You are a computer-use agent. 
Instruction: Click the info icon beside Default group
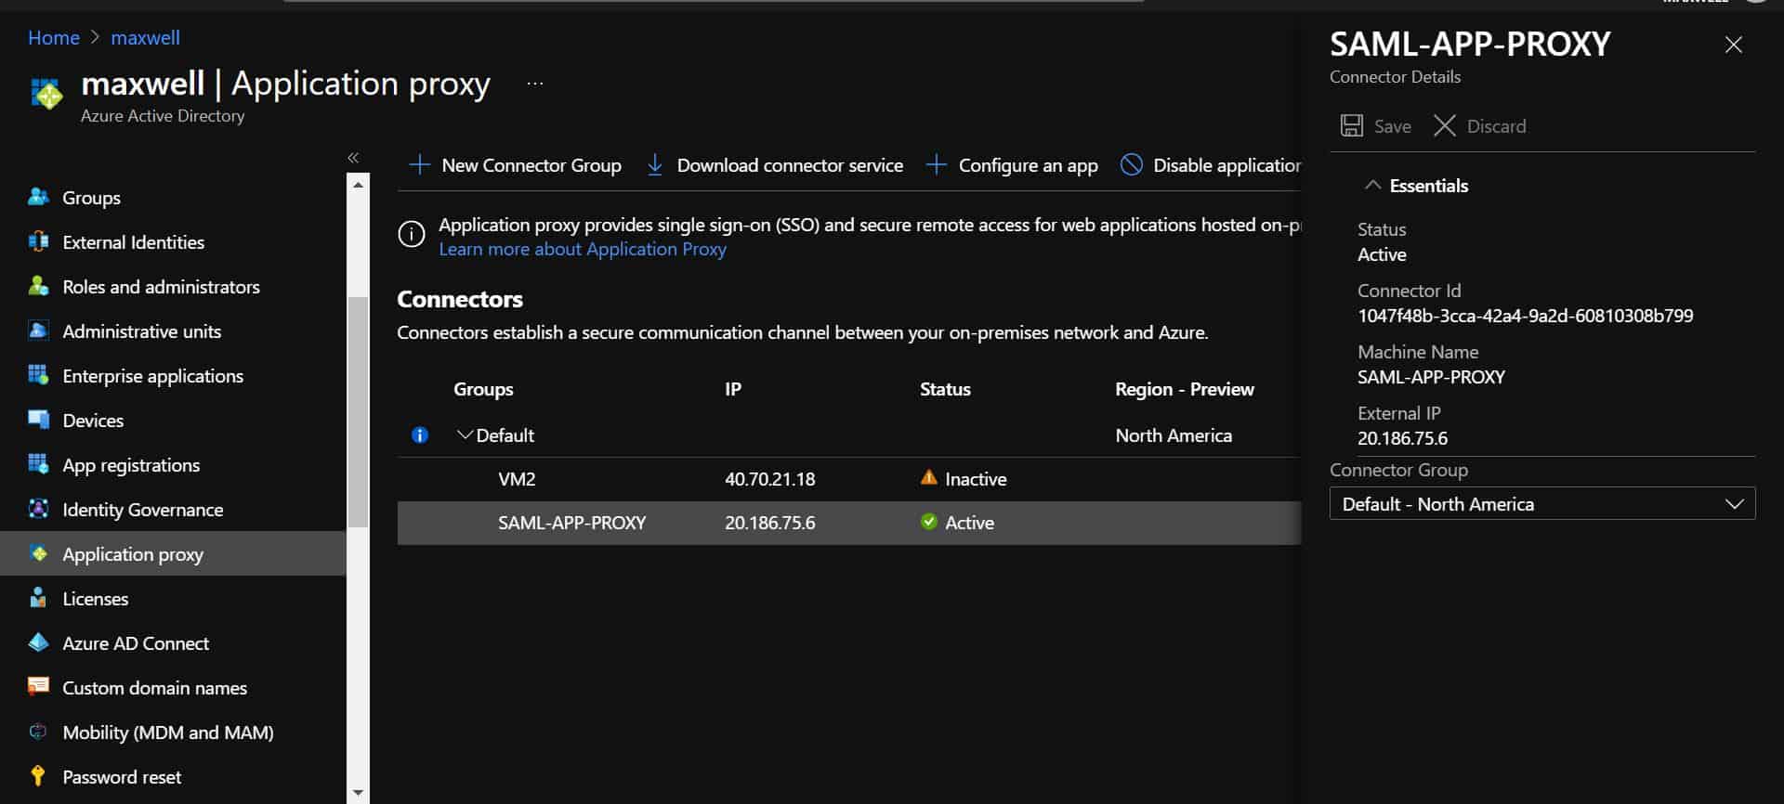pos(420,434)
